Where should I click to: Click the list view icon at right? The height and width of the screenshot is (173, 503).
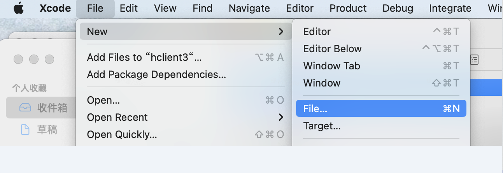474,59
